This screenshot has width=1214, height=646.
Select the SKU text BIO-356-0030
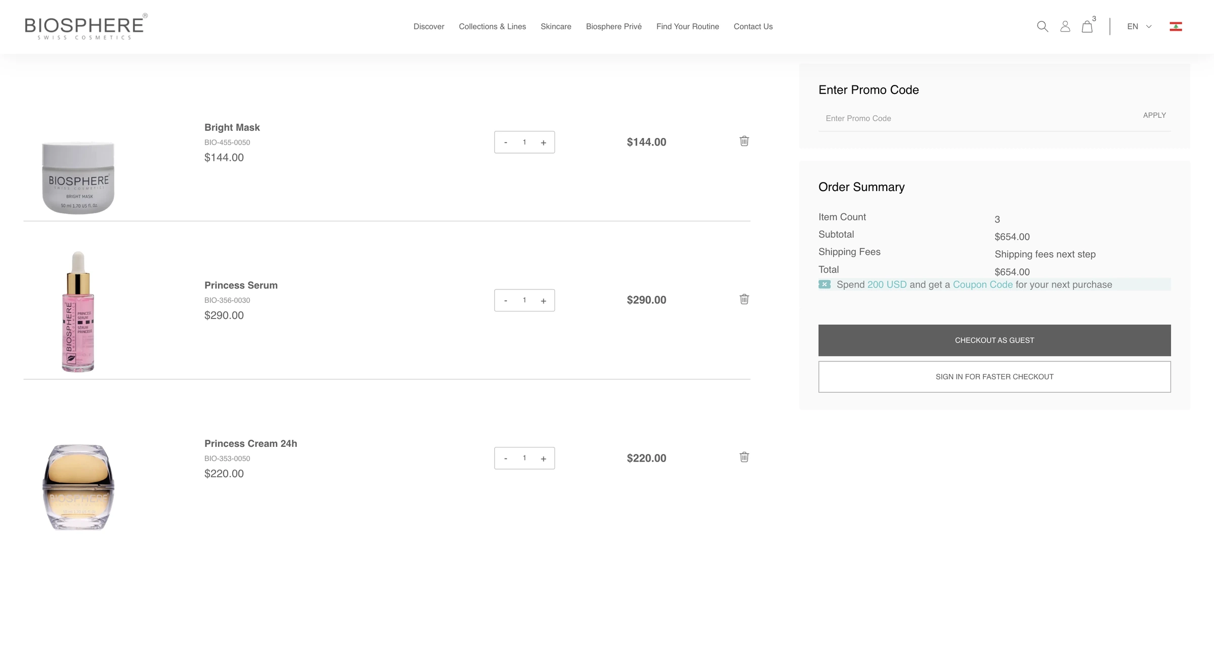227,300
